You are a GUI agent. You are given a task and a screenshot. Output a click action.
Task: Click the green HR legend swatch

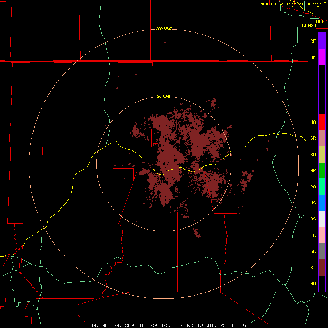click(x=322, y=171)
